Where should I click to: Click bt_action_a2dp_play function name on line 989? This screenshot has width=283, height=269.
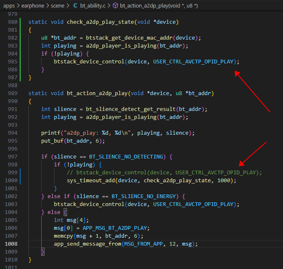pos(97,93)
